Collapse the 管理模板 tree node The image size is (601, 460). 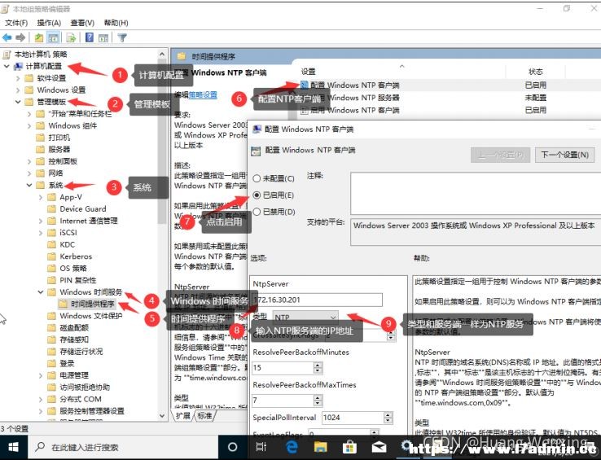coord(18,102)
